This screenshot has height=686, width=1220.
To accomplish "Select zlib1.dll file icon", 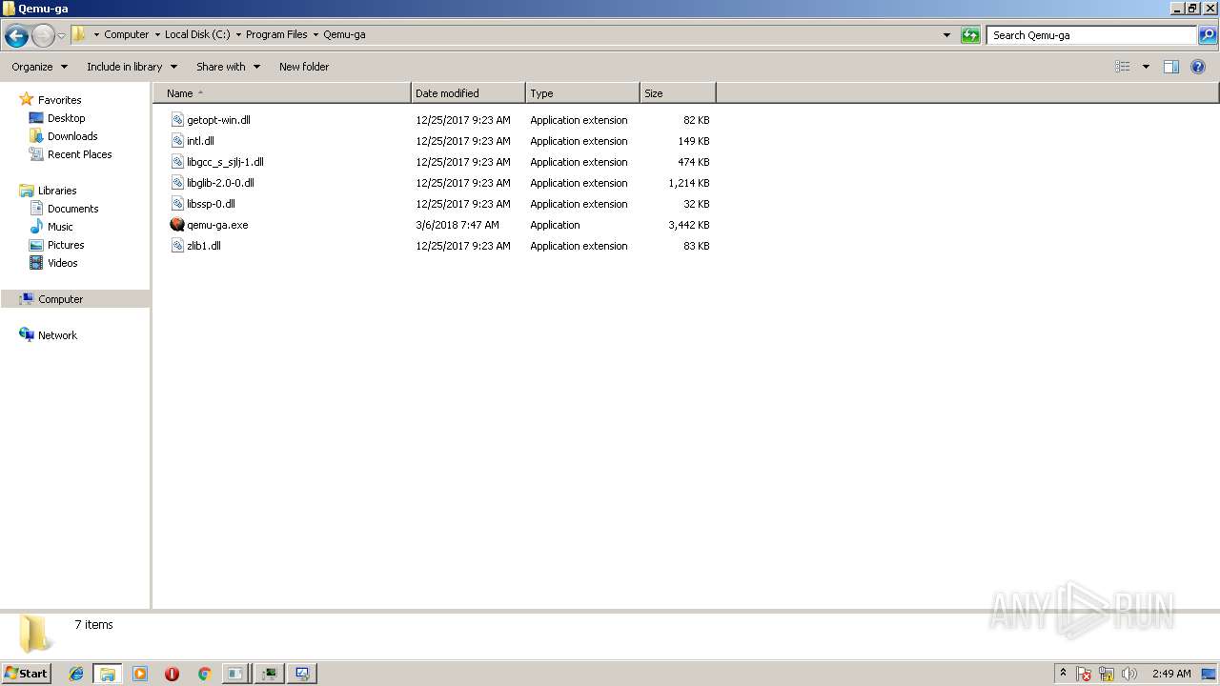I will pos(177,246).
